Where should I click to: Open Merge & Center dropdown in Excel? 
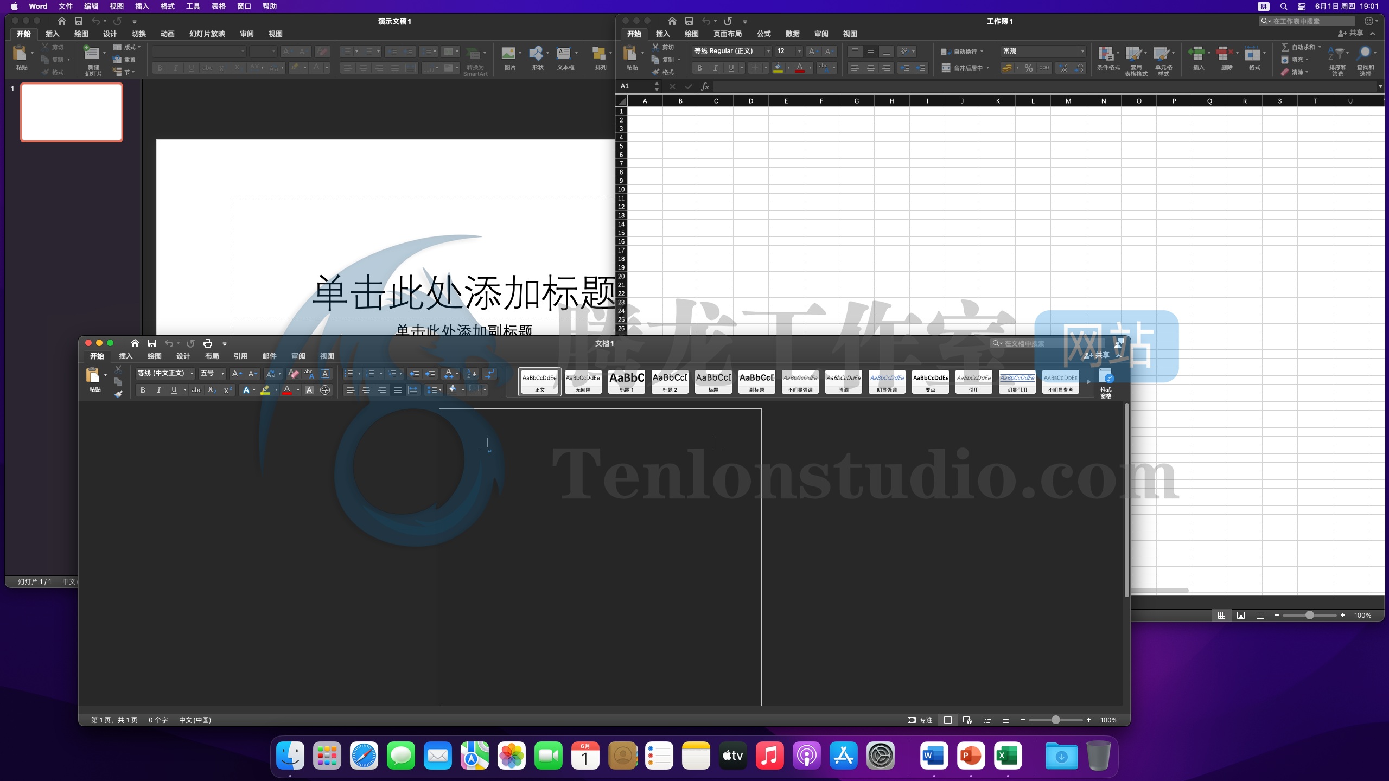[987, 68]
